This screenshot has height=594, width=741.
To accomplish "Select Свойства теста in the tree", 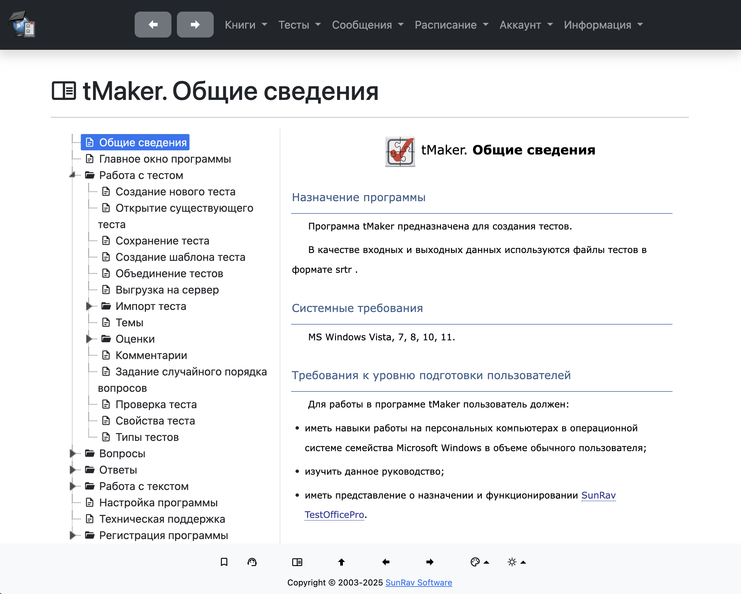I will point(155,421).
